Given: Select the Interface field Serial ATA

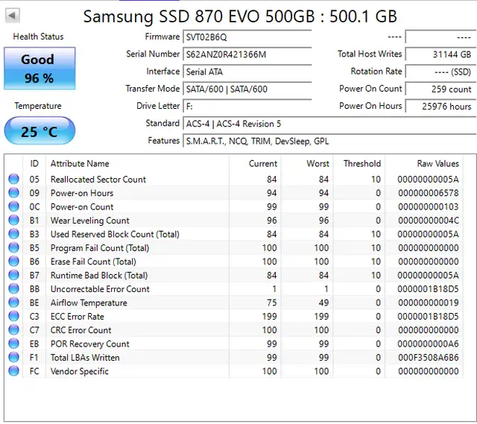Looking at the screenshot, I should click(247, 72).
